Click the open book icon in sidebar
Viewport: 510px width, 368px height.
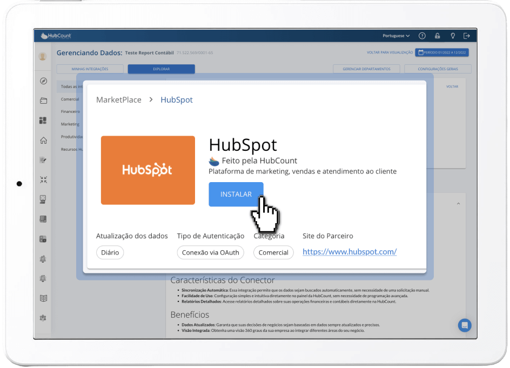click(x=43, y=298)
